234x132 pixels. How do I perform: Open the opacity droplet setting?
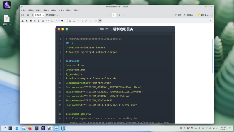click(x=82, y=21)
